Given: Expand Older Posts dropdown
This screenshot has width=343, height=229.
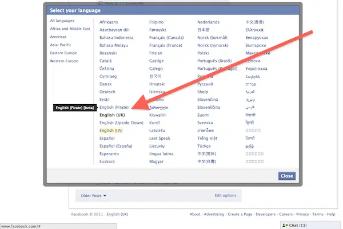Looking at the screenshot, I should 93,196.
